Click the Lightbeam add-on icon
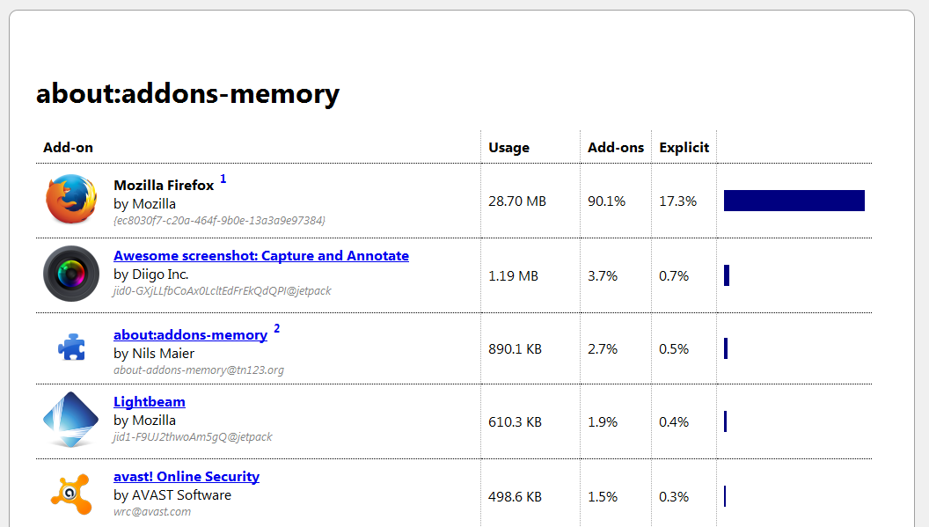This screenshot has height=527, width=929. [x=71, y=421]
